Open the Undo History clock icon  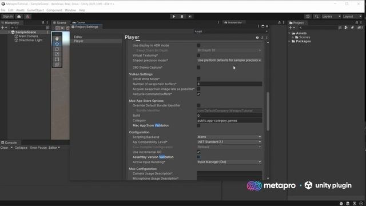tap(308, 17)
